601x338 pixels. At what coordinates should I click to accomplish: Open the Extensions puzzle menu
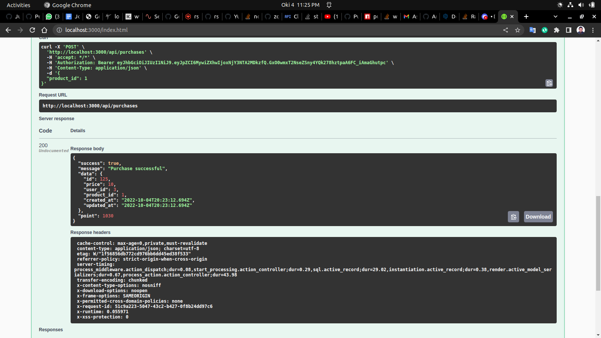557,30
